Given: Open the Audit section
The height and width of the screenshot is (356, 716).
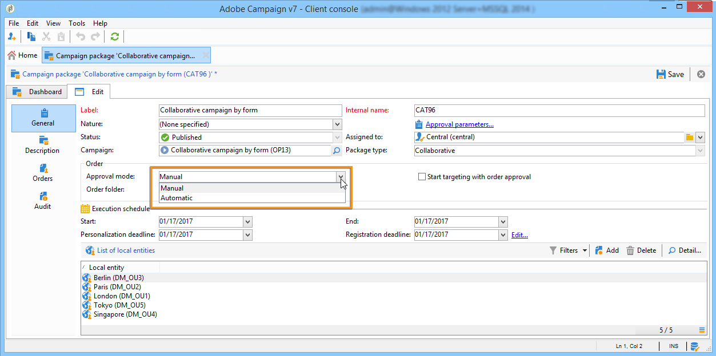Looking at the screenshot, I should coord(43,201).
